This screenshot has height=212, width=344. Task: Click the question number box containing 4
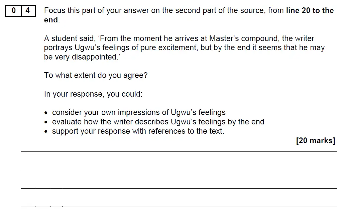click(x=28, y=11)
